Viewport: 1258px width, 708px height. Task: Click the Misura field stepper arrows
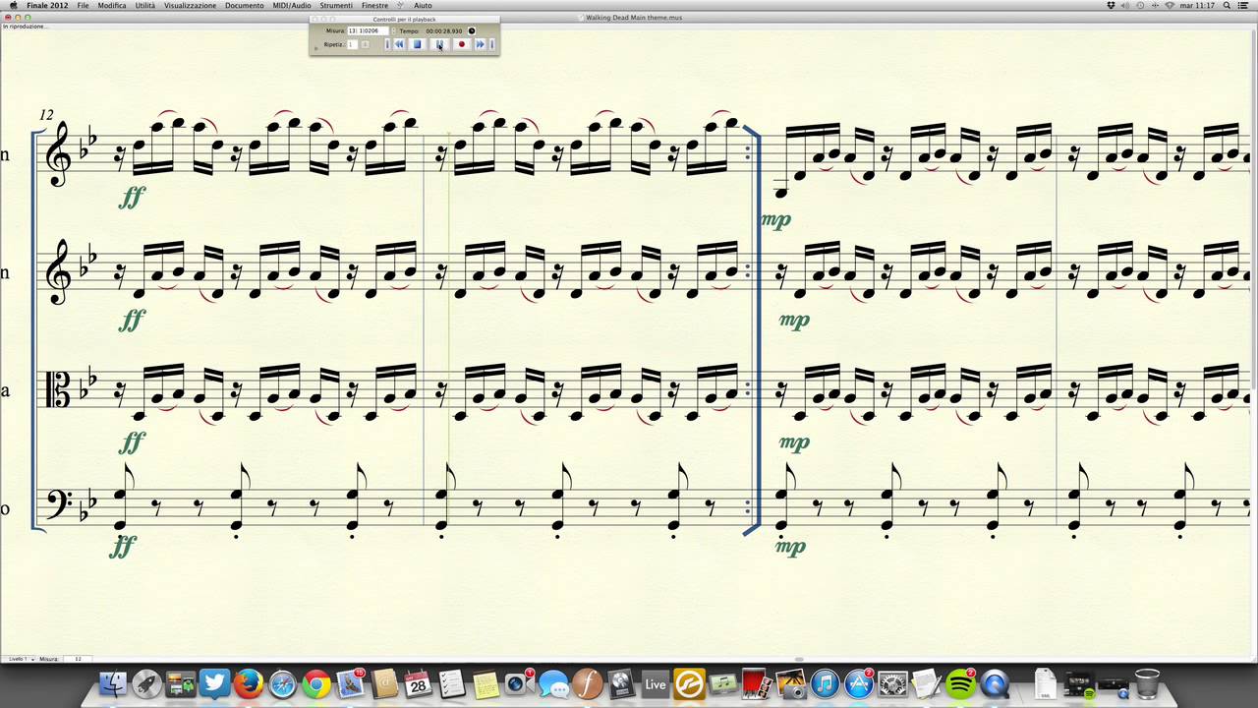pos(393,30)
